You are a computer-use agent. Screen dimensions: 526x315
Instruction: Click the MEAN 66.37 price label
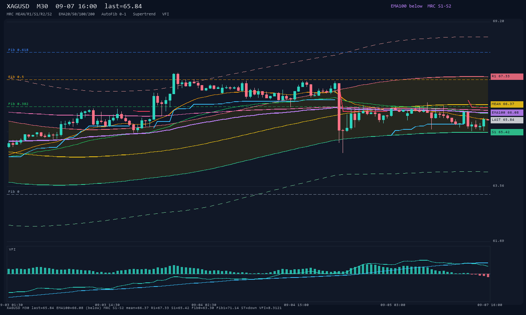click(507, 104)
